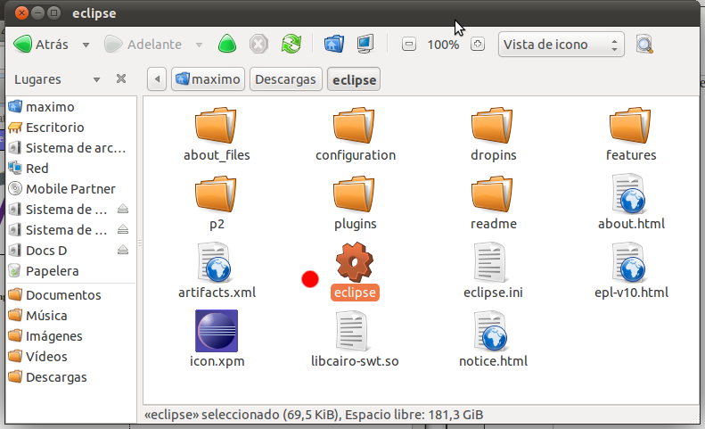Open maximo in the sidebar
The width and height of the screenshot is (705, 429).
coord(71,107)
